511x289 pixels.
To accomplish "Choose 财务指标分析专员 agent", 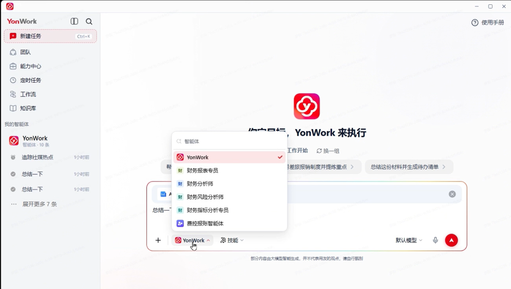I will point(229,210).
